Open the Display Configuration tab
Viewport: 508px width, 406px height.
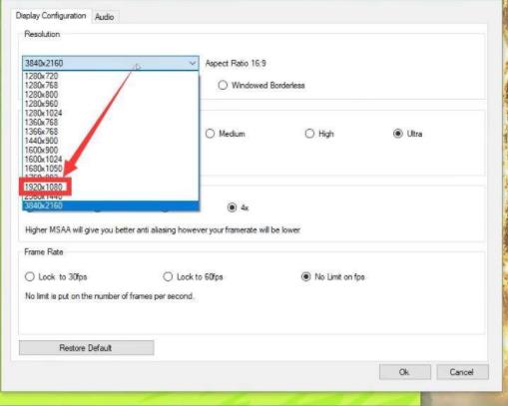point(51,16)
